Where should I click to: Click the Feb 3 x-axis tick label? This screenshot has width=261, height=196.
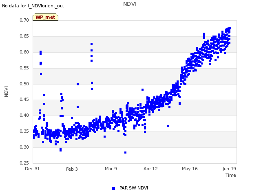click(72, 169)
